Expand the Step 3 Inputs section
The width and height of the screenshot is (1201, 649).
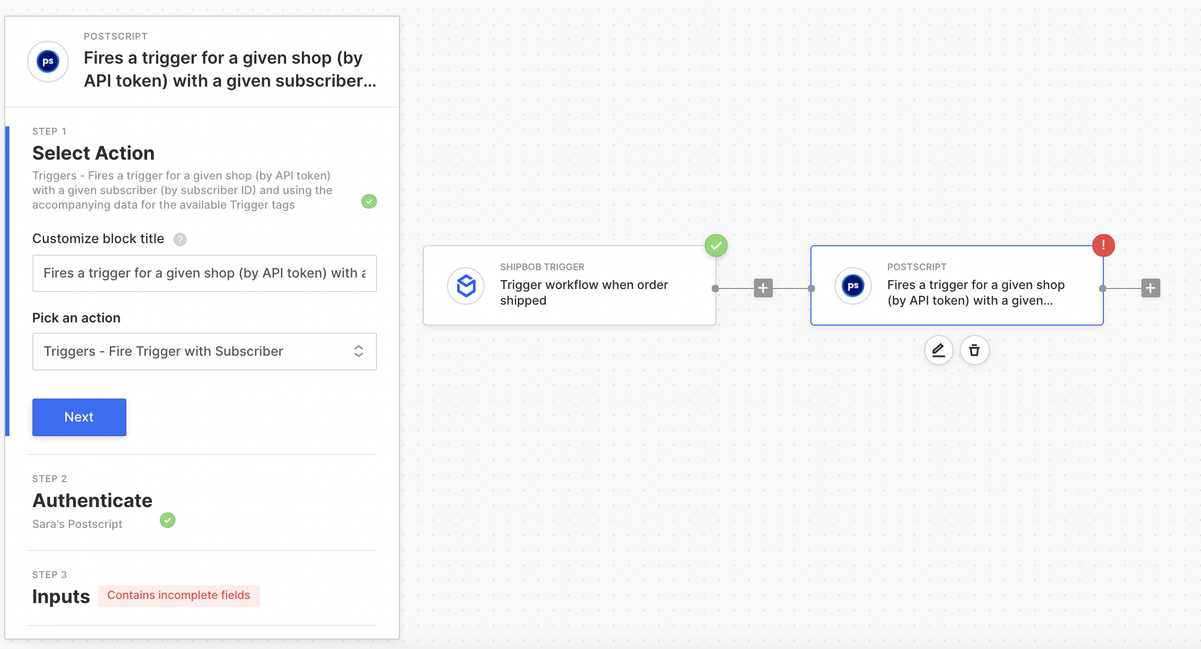(61, 596)
